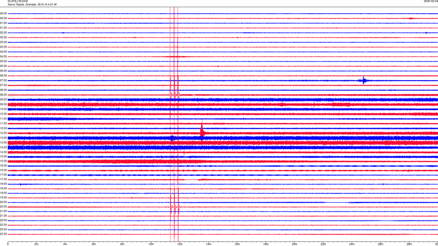Select the 01:00 trace time label
Screen dimensions: 438x246
click(4, 23)
